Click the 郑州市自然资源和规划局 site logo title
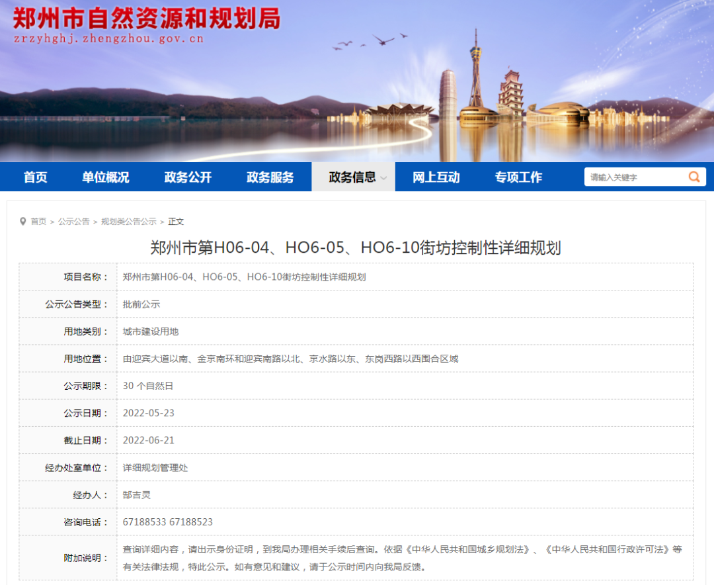The height and width of the screenshot is (585, 714). [x=147, y=19]
